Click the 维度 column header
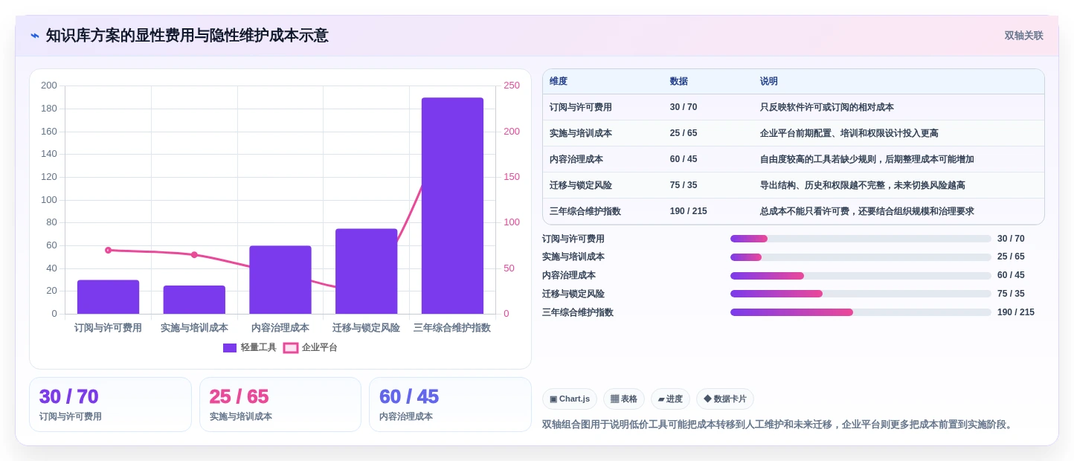This screenshot has height=461, width=1074. [x=559, y=82]
